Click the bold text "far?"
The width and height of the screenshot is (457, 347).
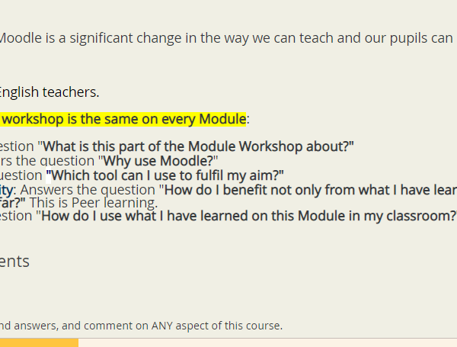[12, 203]
